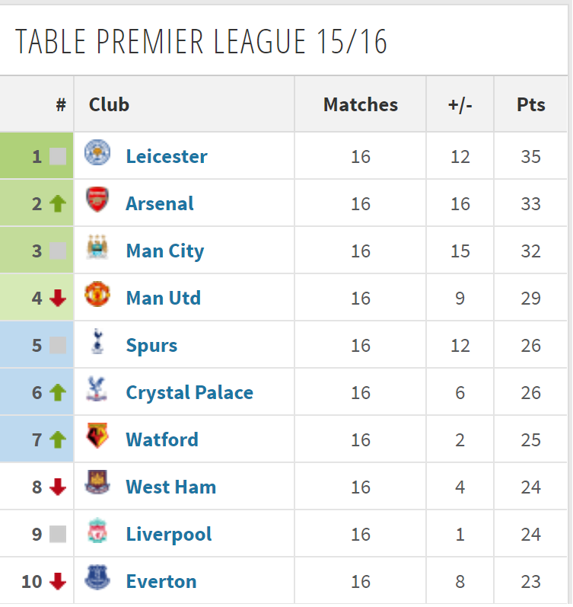Click the Arsenal club crest icon
The height and width of the screenshot is (607, 573).
click(97, 200)
